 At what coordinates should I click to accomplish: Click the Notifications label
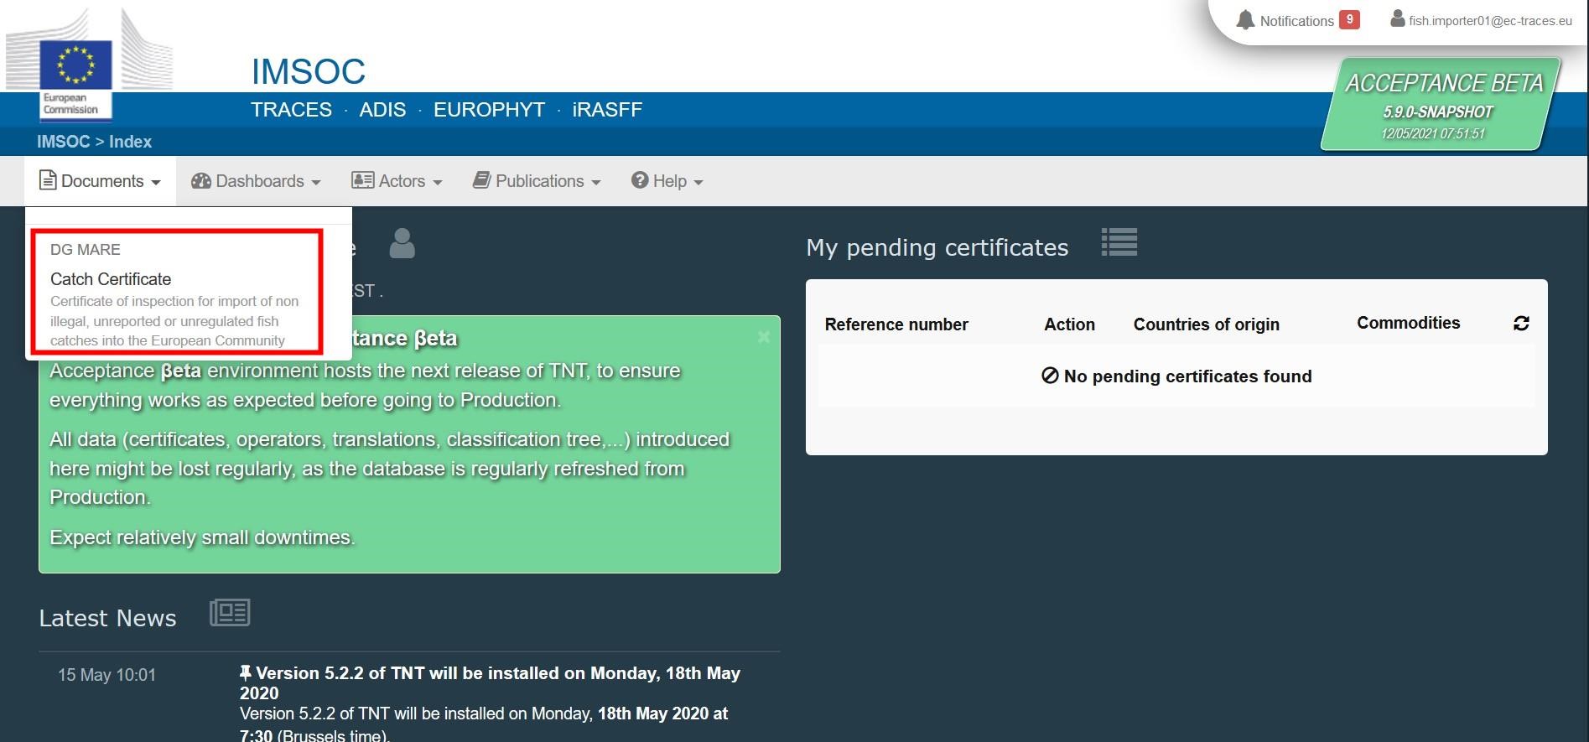1296,21
